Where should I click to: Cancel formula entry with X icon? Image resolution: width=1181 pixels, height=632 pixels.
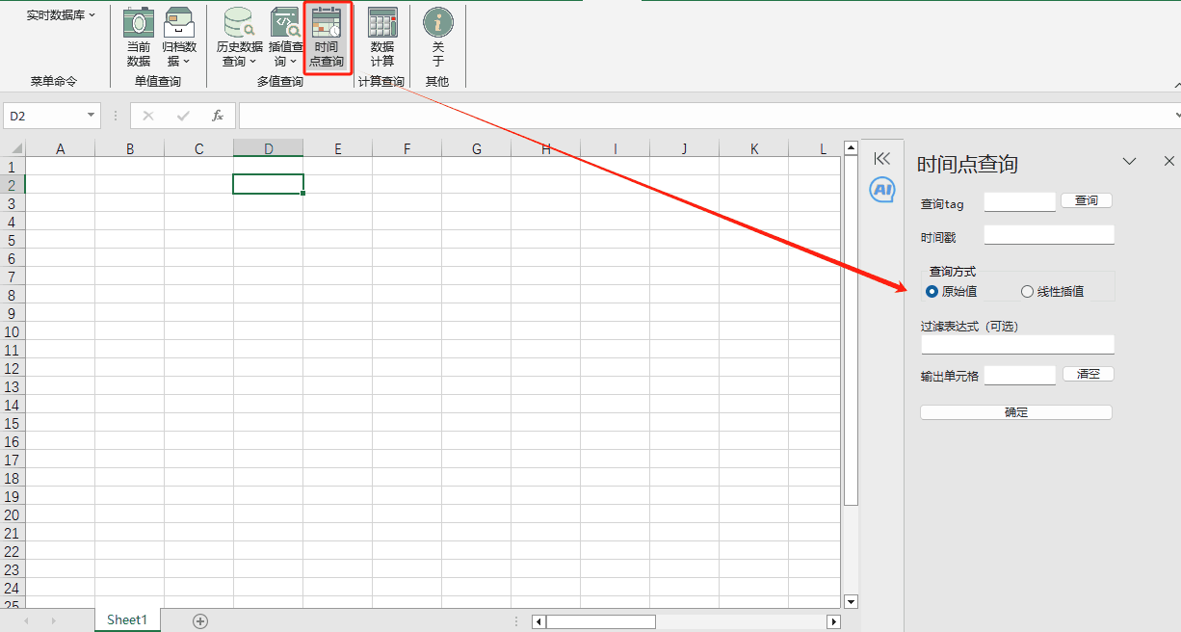(147, 116)
